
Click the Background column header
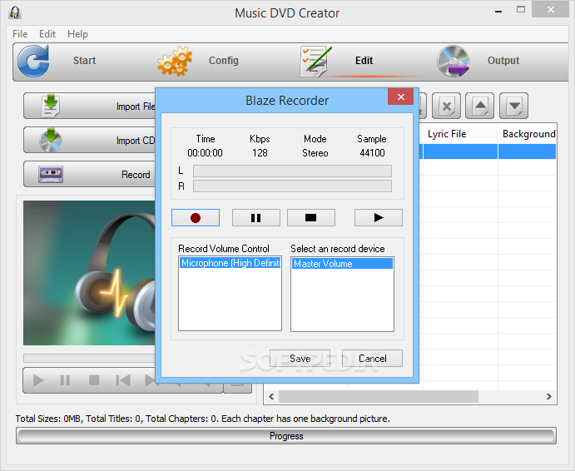pyautogui.click(x=527, y=134)
